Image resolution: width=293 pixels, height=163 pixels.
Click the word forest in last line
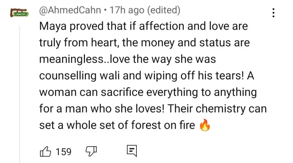coord(146,125)
